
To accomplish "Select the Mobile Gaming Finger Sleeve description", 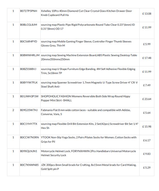I will coord(86,43).
